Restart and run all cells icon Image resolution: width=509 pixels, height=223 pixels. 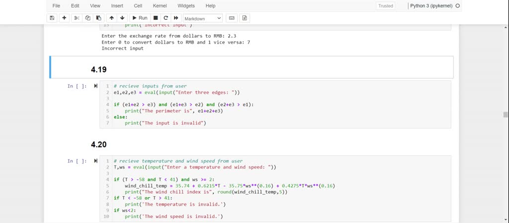click(x=175, y=18)
